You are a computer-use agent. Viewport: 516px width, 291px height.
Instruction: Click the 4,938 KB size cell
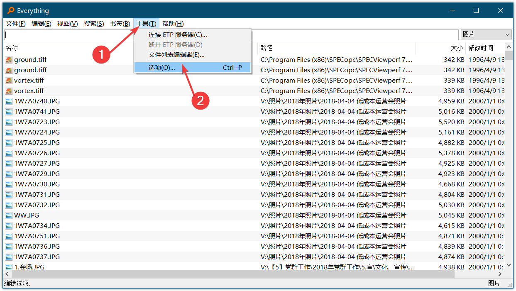pyautogui.click(x=451, y=267)
